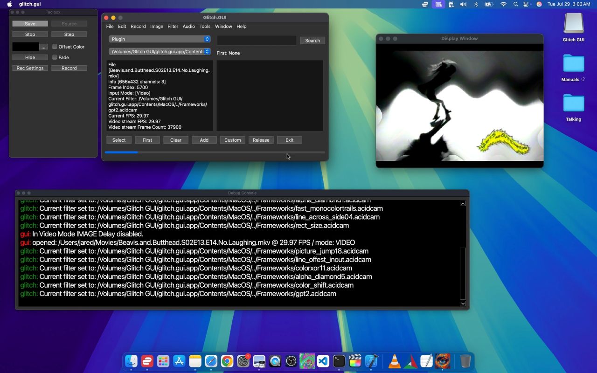
Task: Click Stop in the Toolbox
Action: coord(30,35)
